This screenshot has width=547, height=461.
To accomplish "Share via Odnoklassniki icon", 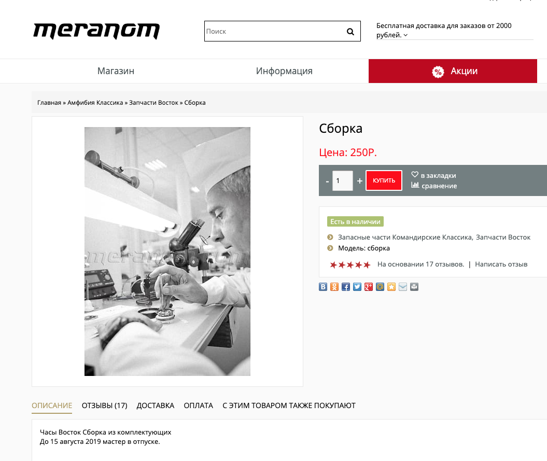I will coord(334,287).
